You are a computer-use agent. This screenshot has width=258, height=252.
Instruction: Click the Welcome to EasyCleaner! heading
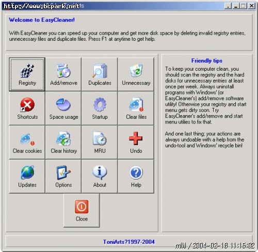(x=42, y=20)
